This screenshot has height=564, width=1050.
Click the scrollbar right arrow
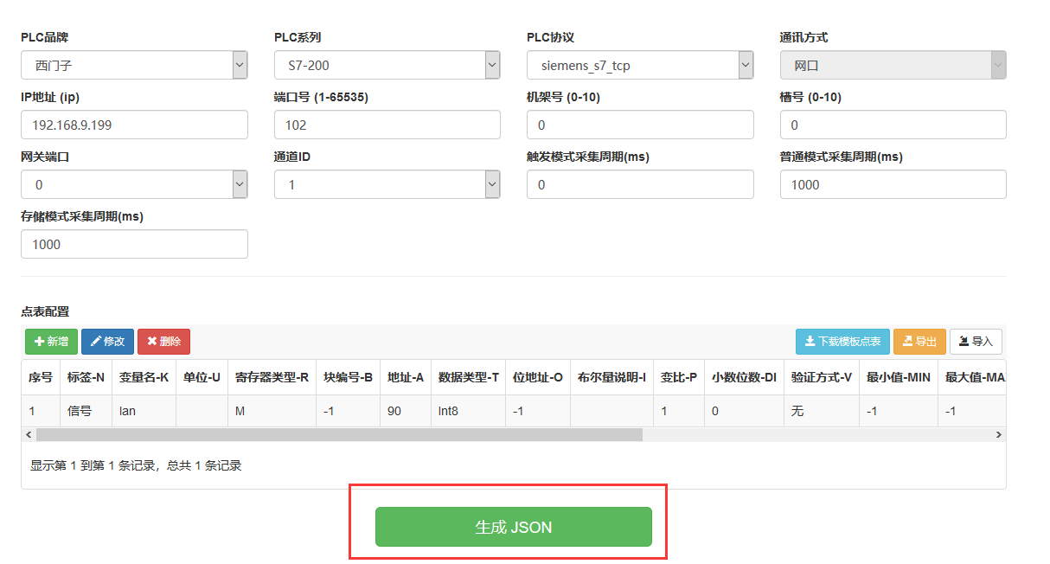999,435
